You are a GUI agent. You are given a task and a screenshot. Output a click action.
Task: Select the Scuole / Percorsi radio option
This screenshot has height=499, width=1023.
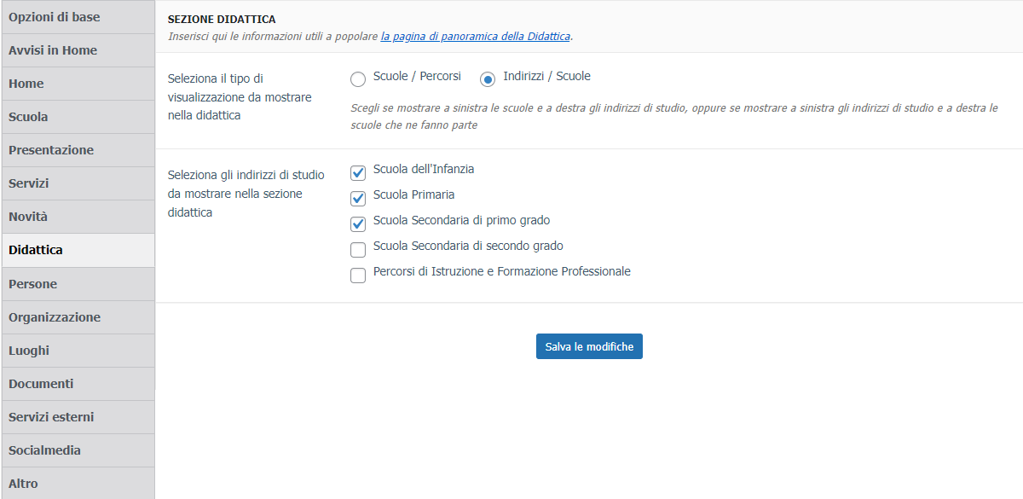pos(358,79)
